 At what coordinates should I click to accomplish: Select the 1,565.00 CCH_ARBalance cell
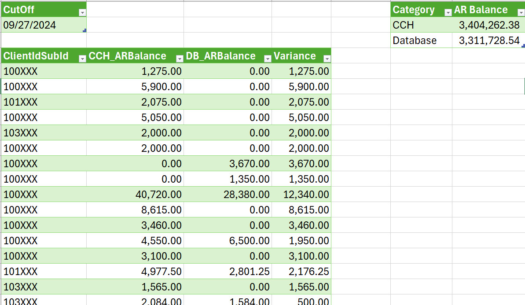[x=135, y=287]
